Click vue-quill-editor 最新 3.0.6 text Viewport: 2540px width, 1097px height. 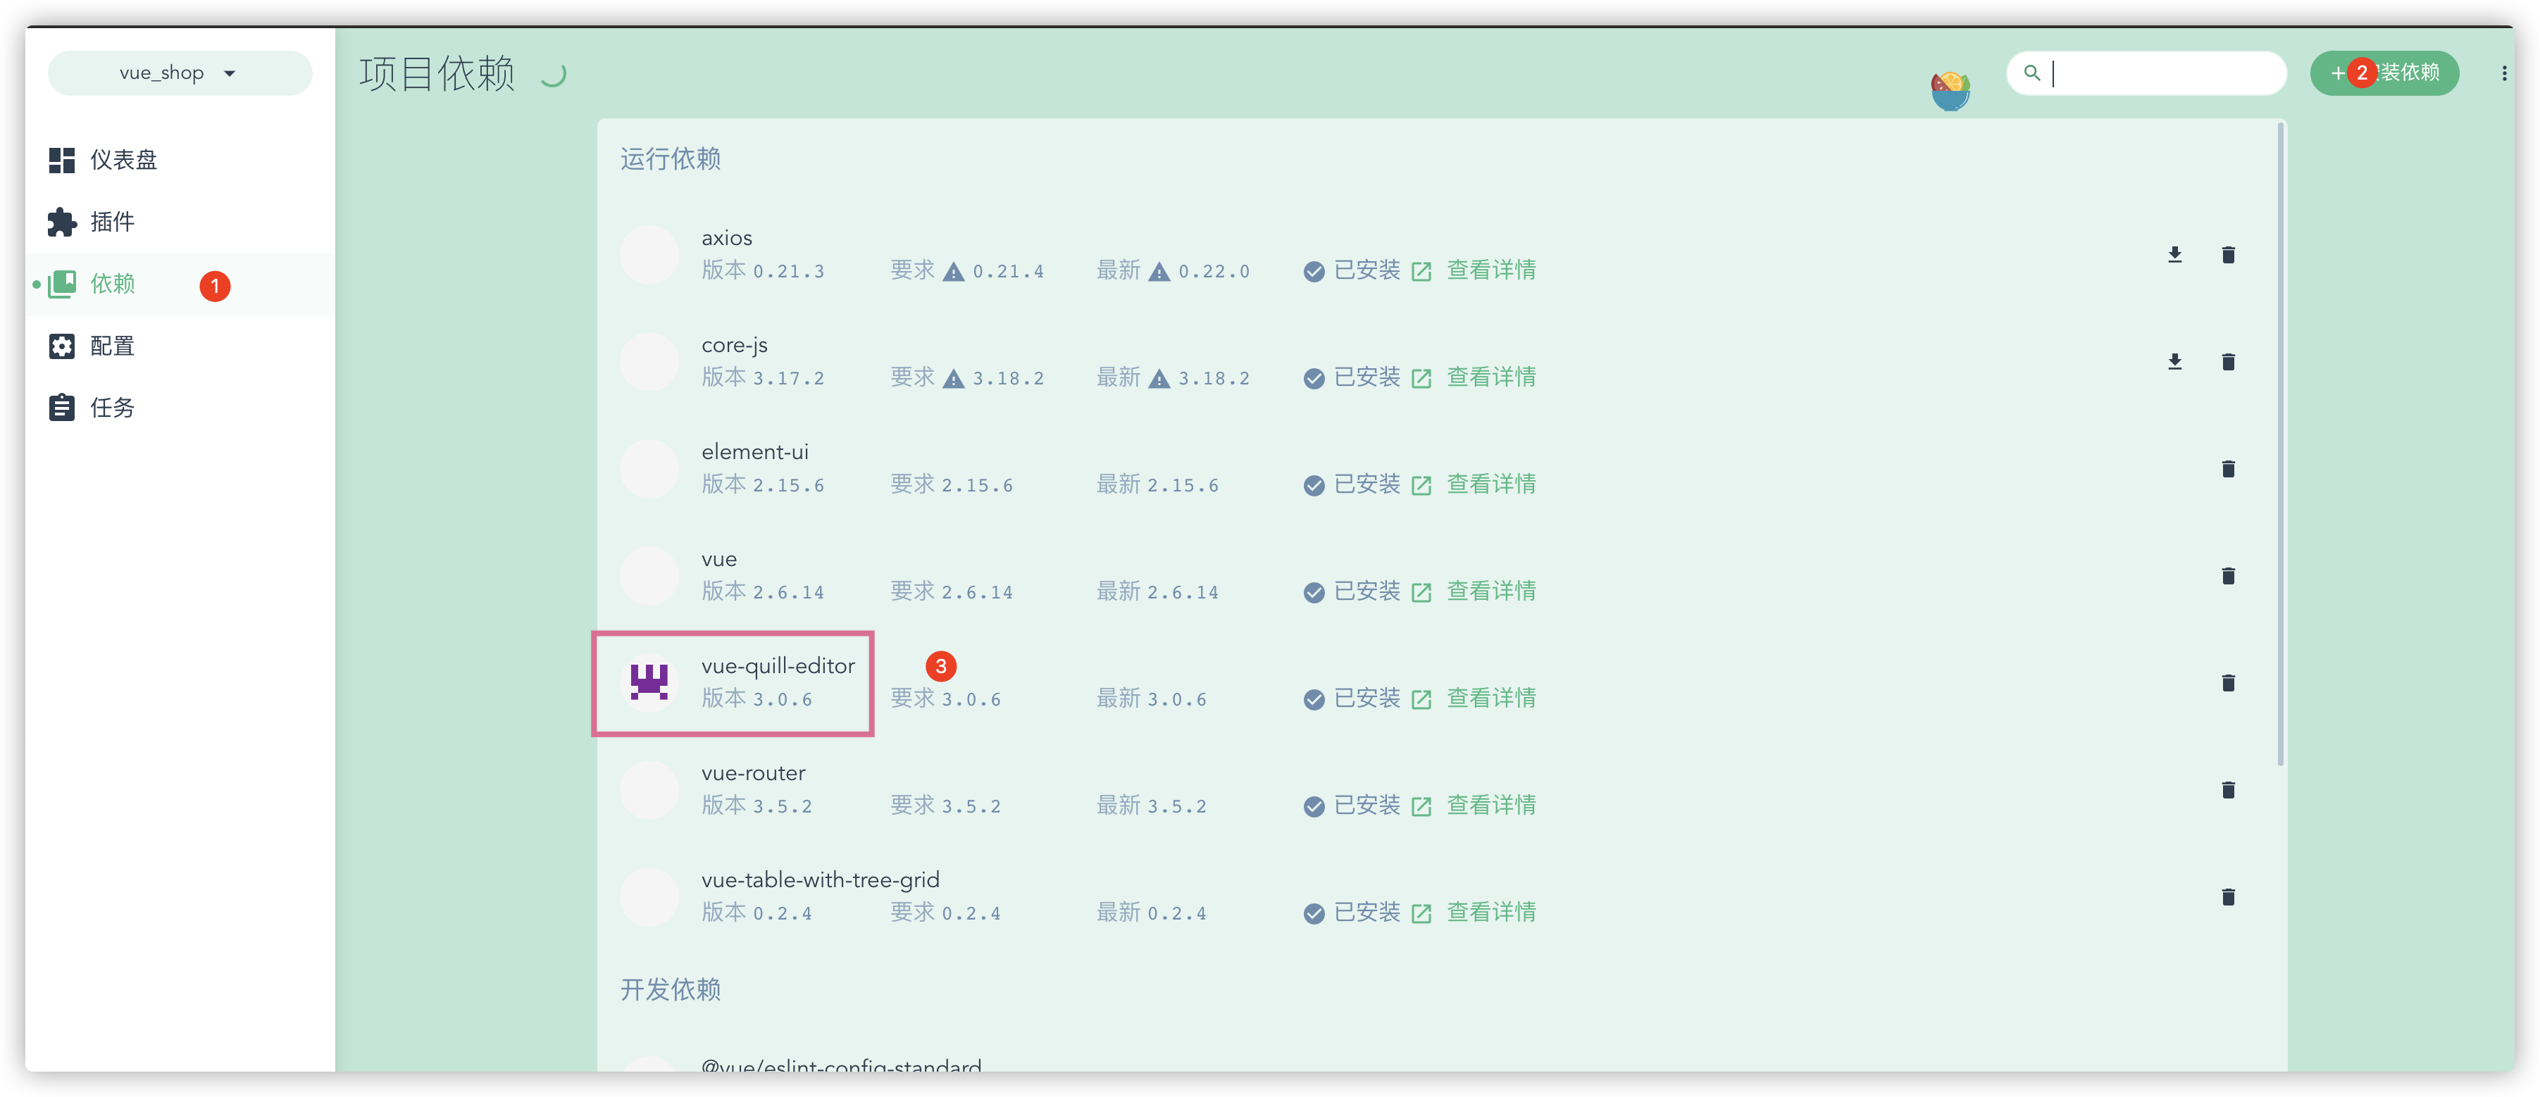1151,698
